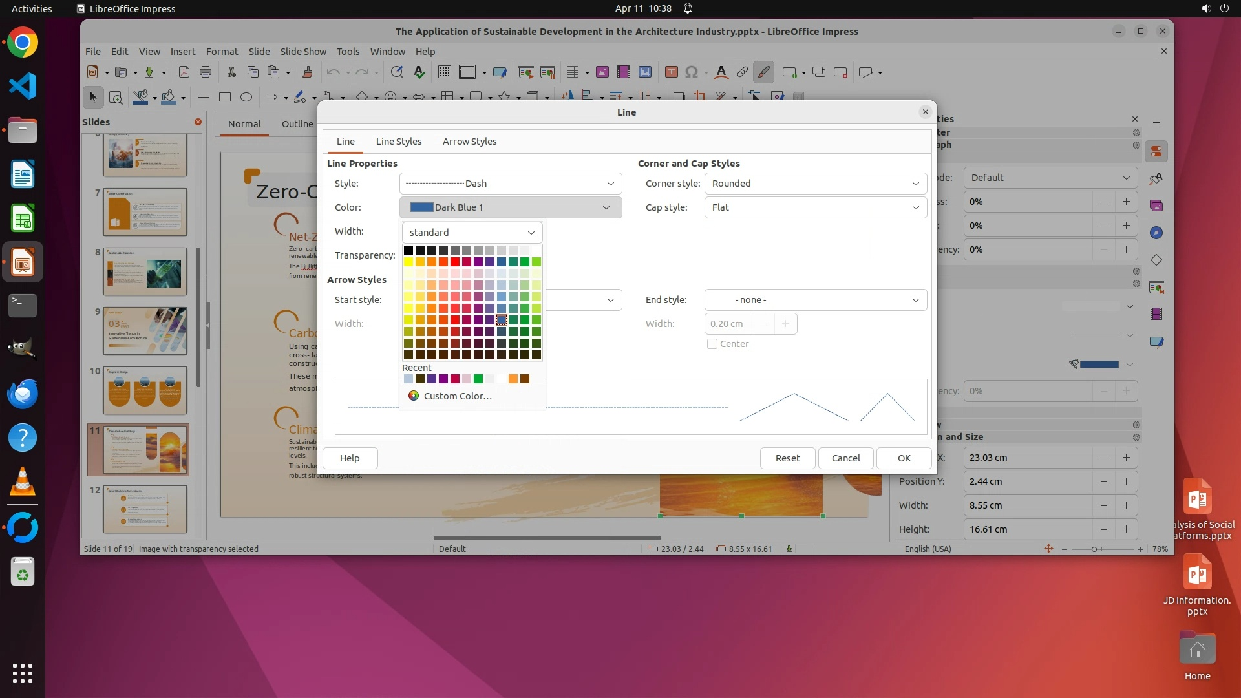Image resolution: width=1241 pixels, height=698 pixels.
Task: Select the Ellipse shape tool
Action: tap(246, 98)
